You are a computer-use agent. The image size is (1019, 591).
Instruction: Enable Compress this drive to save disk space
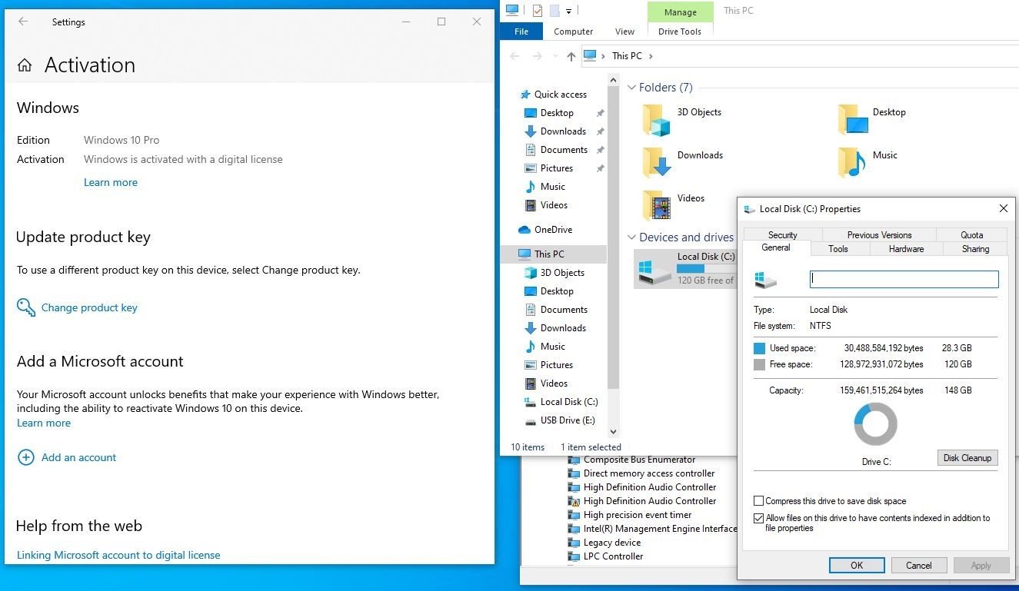(x=759, y=501)
